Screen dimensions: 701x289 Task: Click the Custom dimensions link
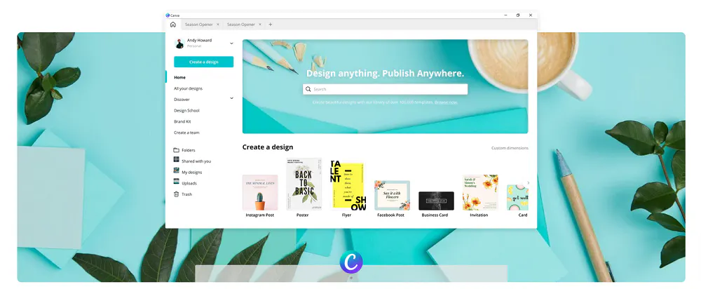[510, 148]
